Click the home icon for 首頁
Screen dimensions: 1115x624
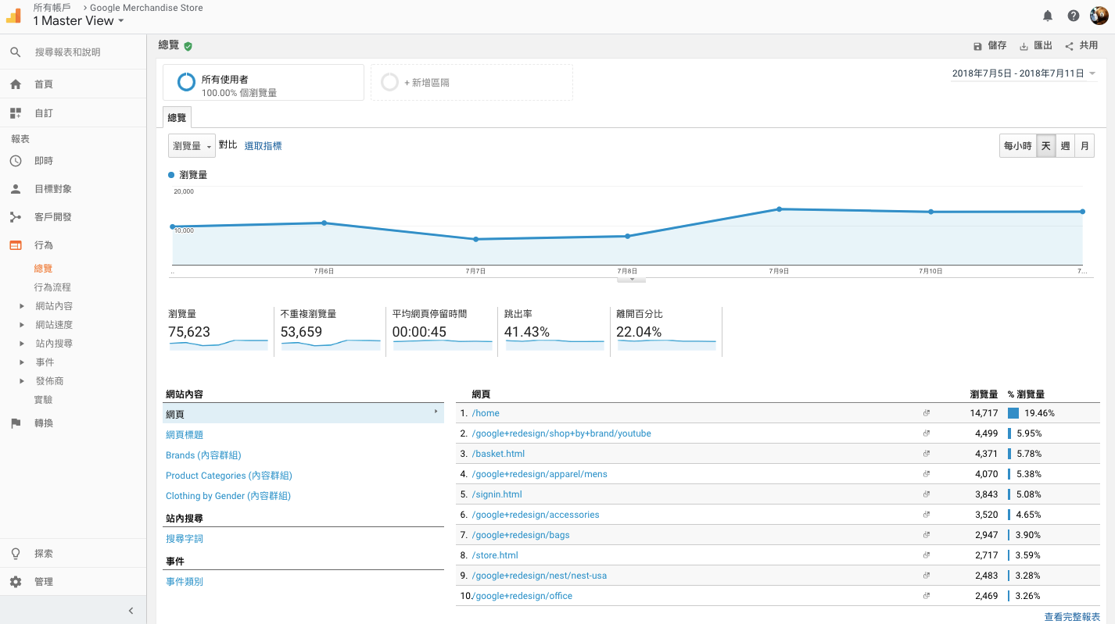click(16, 84)
